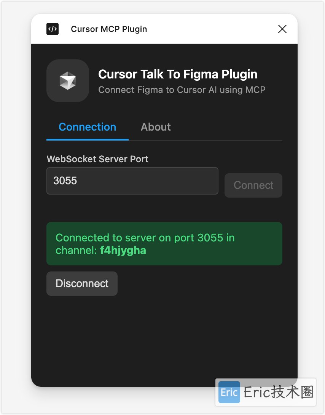Click the Connect button
This screenshot has height=415, width=325.
(x=253, y=185)
